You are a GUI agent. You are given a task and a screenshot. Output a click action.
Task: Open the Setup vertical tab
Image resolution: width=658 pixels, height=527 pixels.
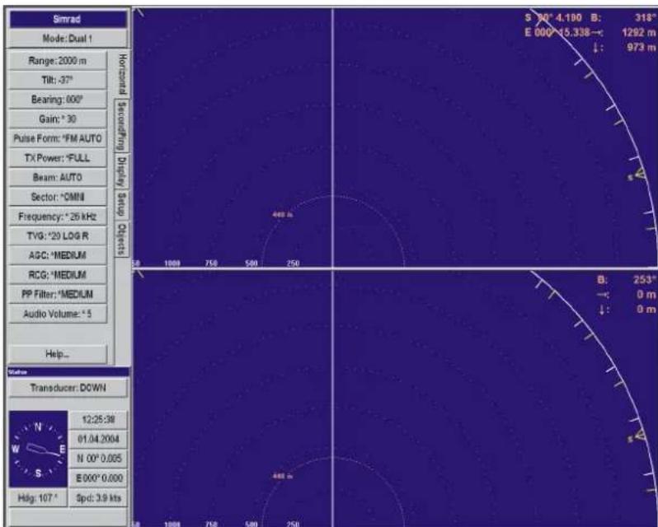[122, 205]
